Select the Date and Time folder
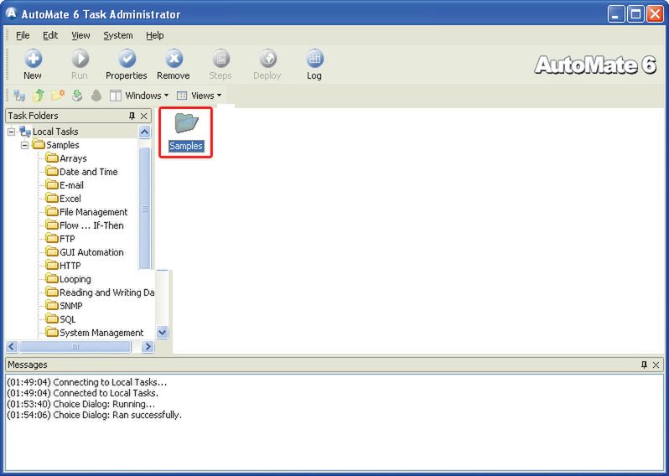The width and height of the screenshot is (669, 476). coord(88,172)
